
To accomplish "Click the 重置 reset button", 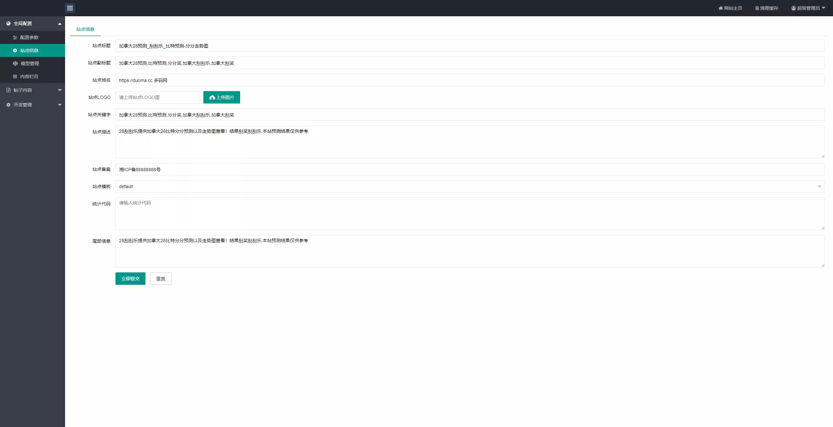I will click(160, 279).
